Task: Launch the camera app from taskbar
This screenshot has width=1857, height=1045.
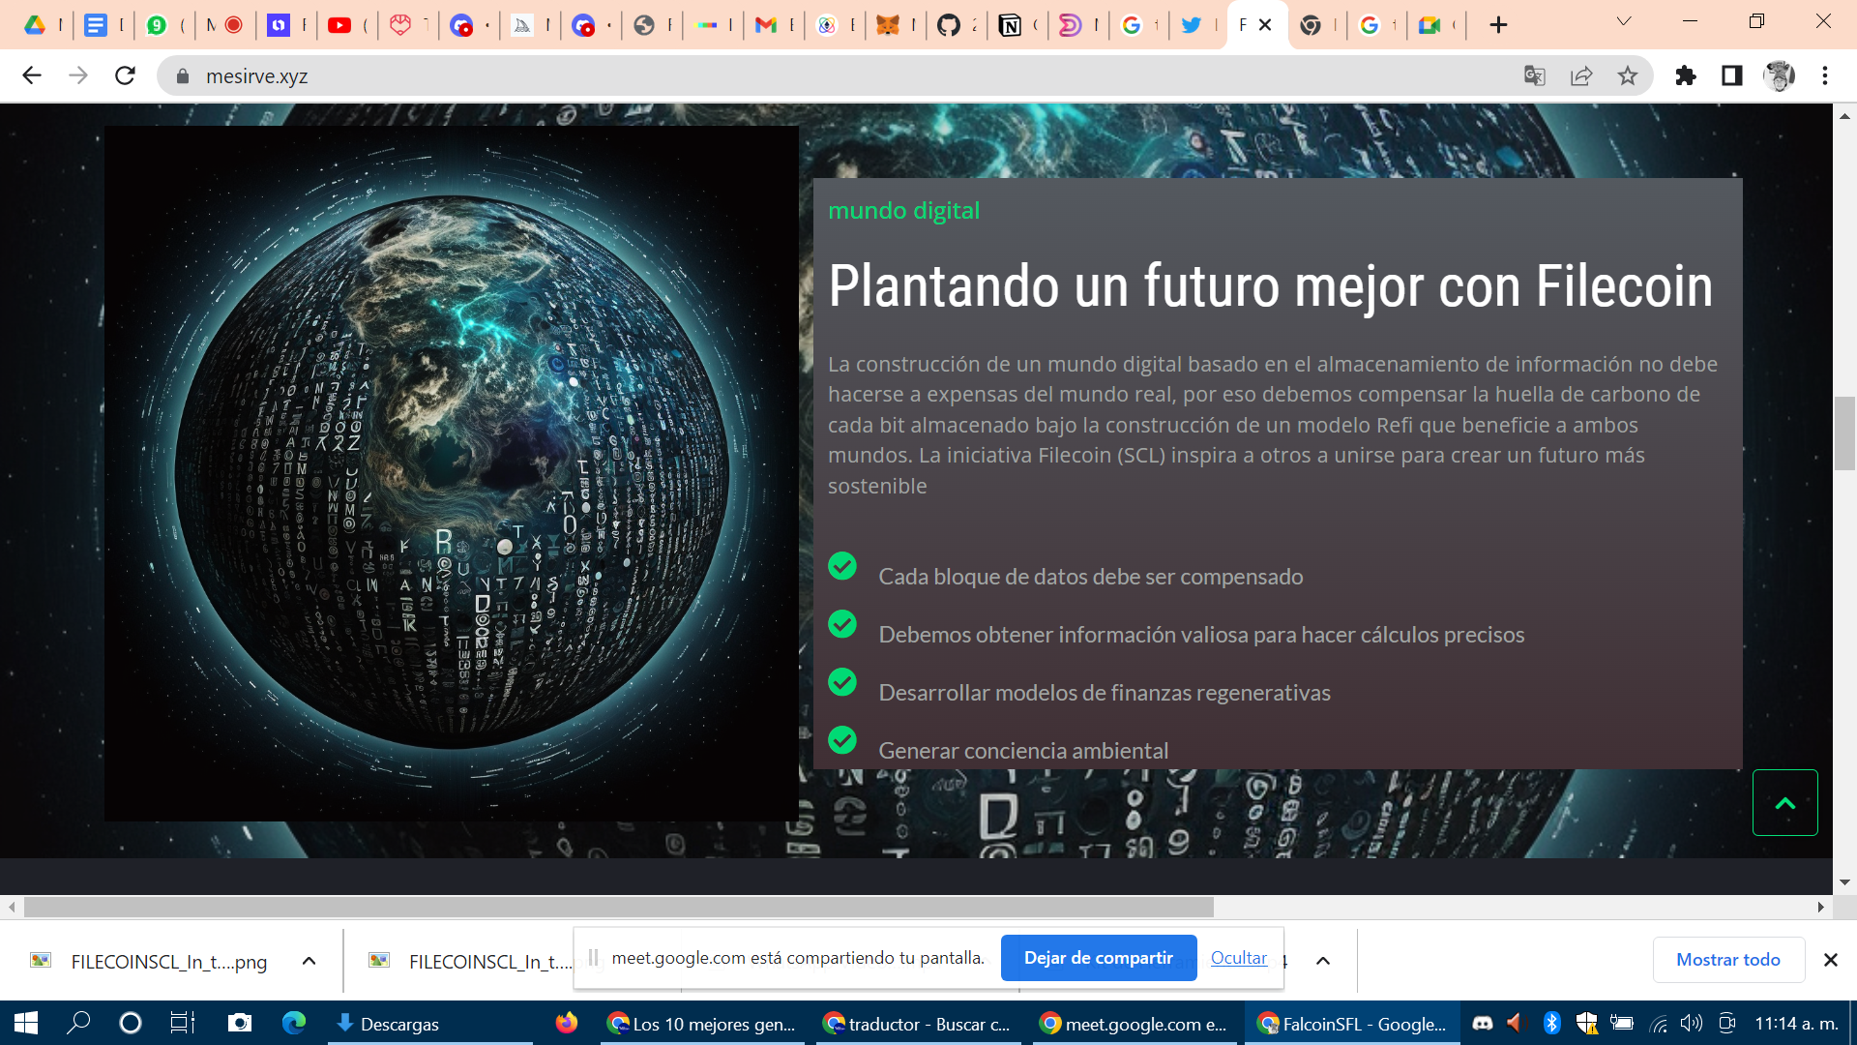Action: (239, 1024)
